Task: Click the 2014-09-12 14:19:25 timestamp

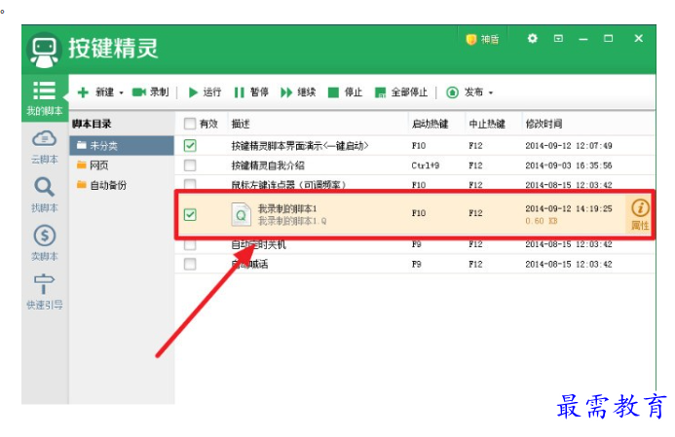Action: 568,208
